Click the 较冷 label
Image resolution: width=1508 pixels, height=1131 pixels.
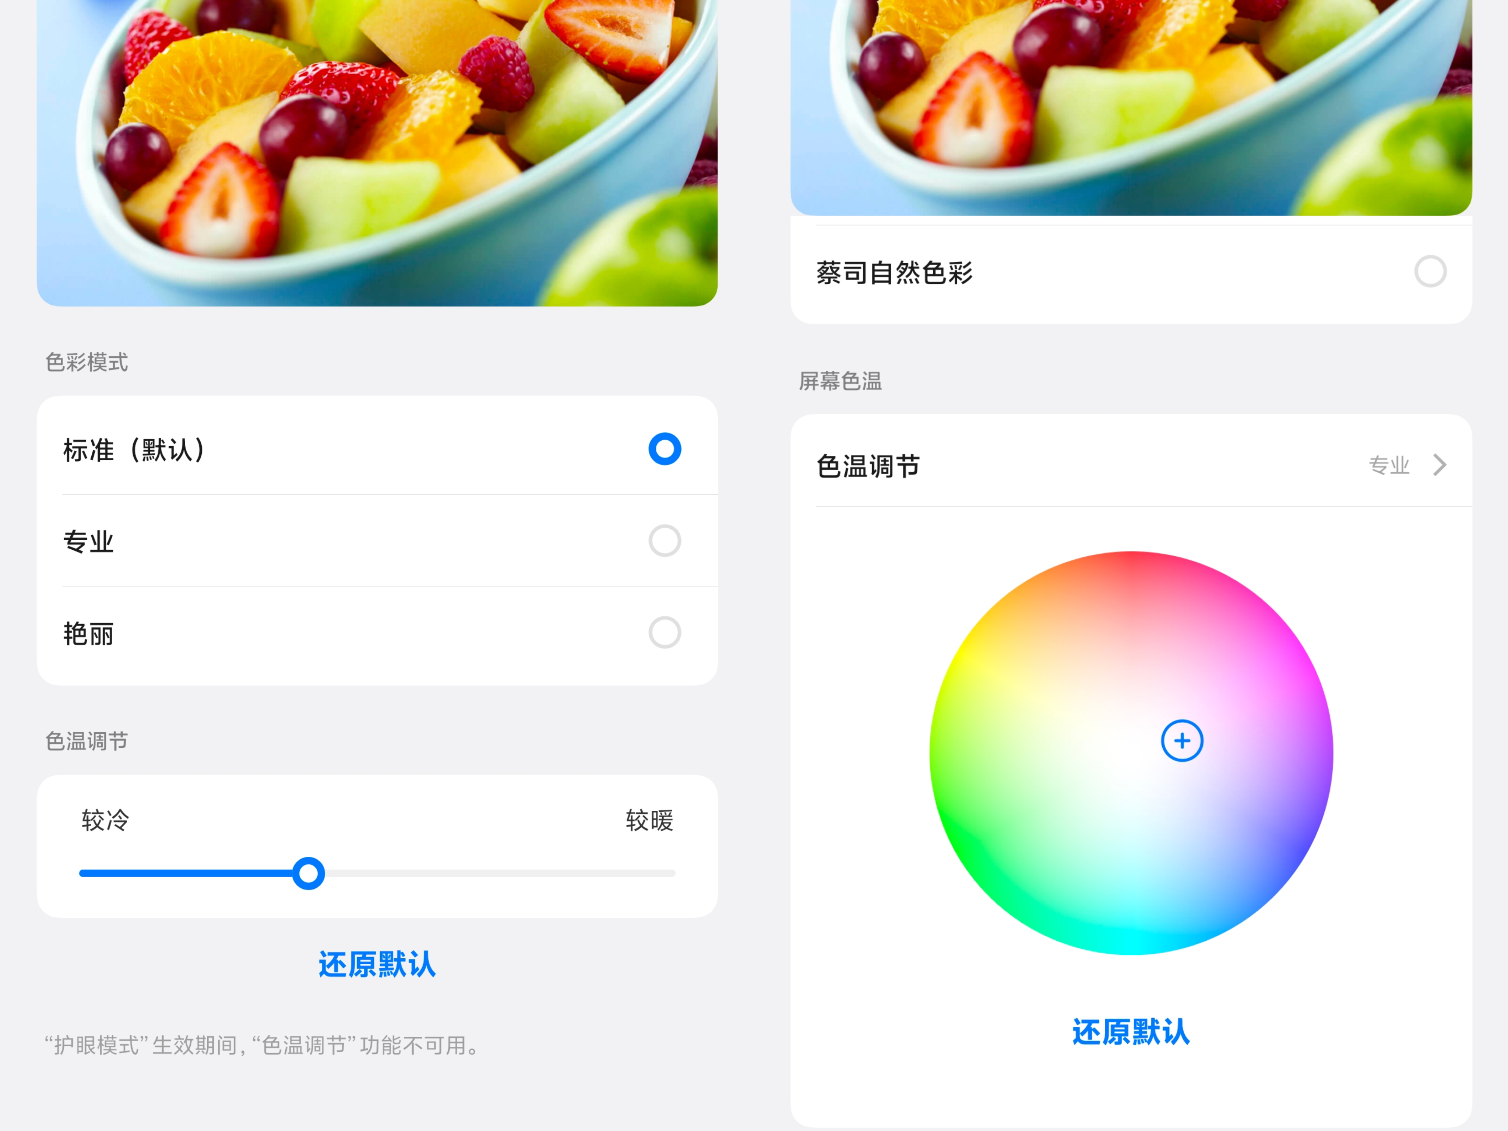pyautogui.click(x=105, y=820)
